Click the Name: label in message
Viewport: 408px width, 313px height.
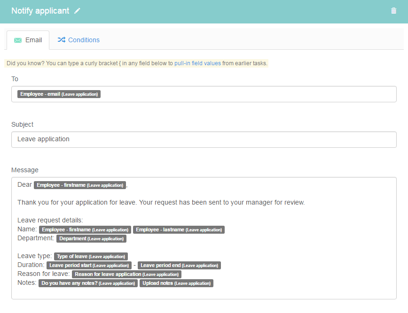click(x=27, y=229)
